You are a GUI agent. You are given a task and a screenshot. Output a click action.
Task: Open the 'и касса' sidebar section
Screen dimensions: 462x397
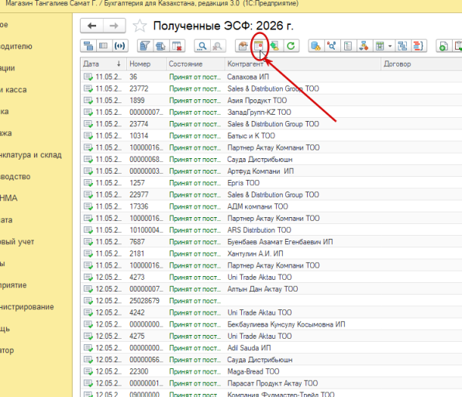click(x=13, y=90)
